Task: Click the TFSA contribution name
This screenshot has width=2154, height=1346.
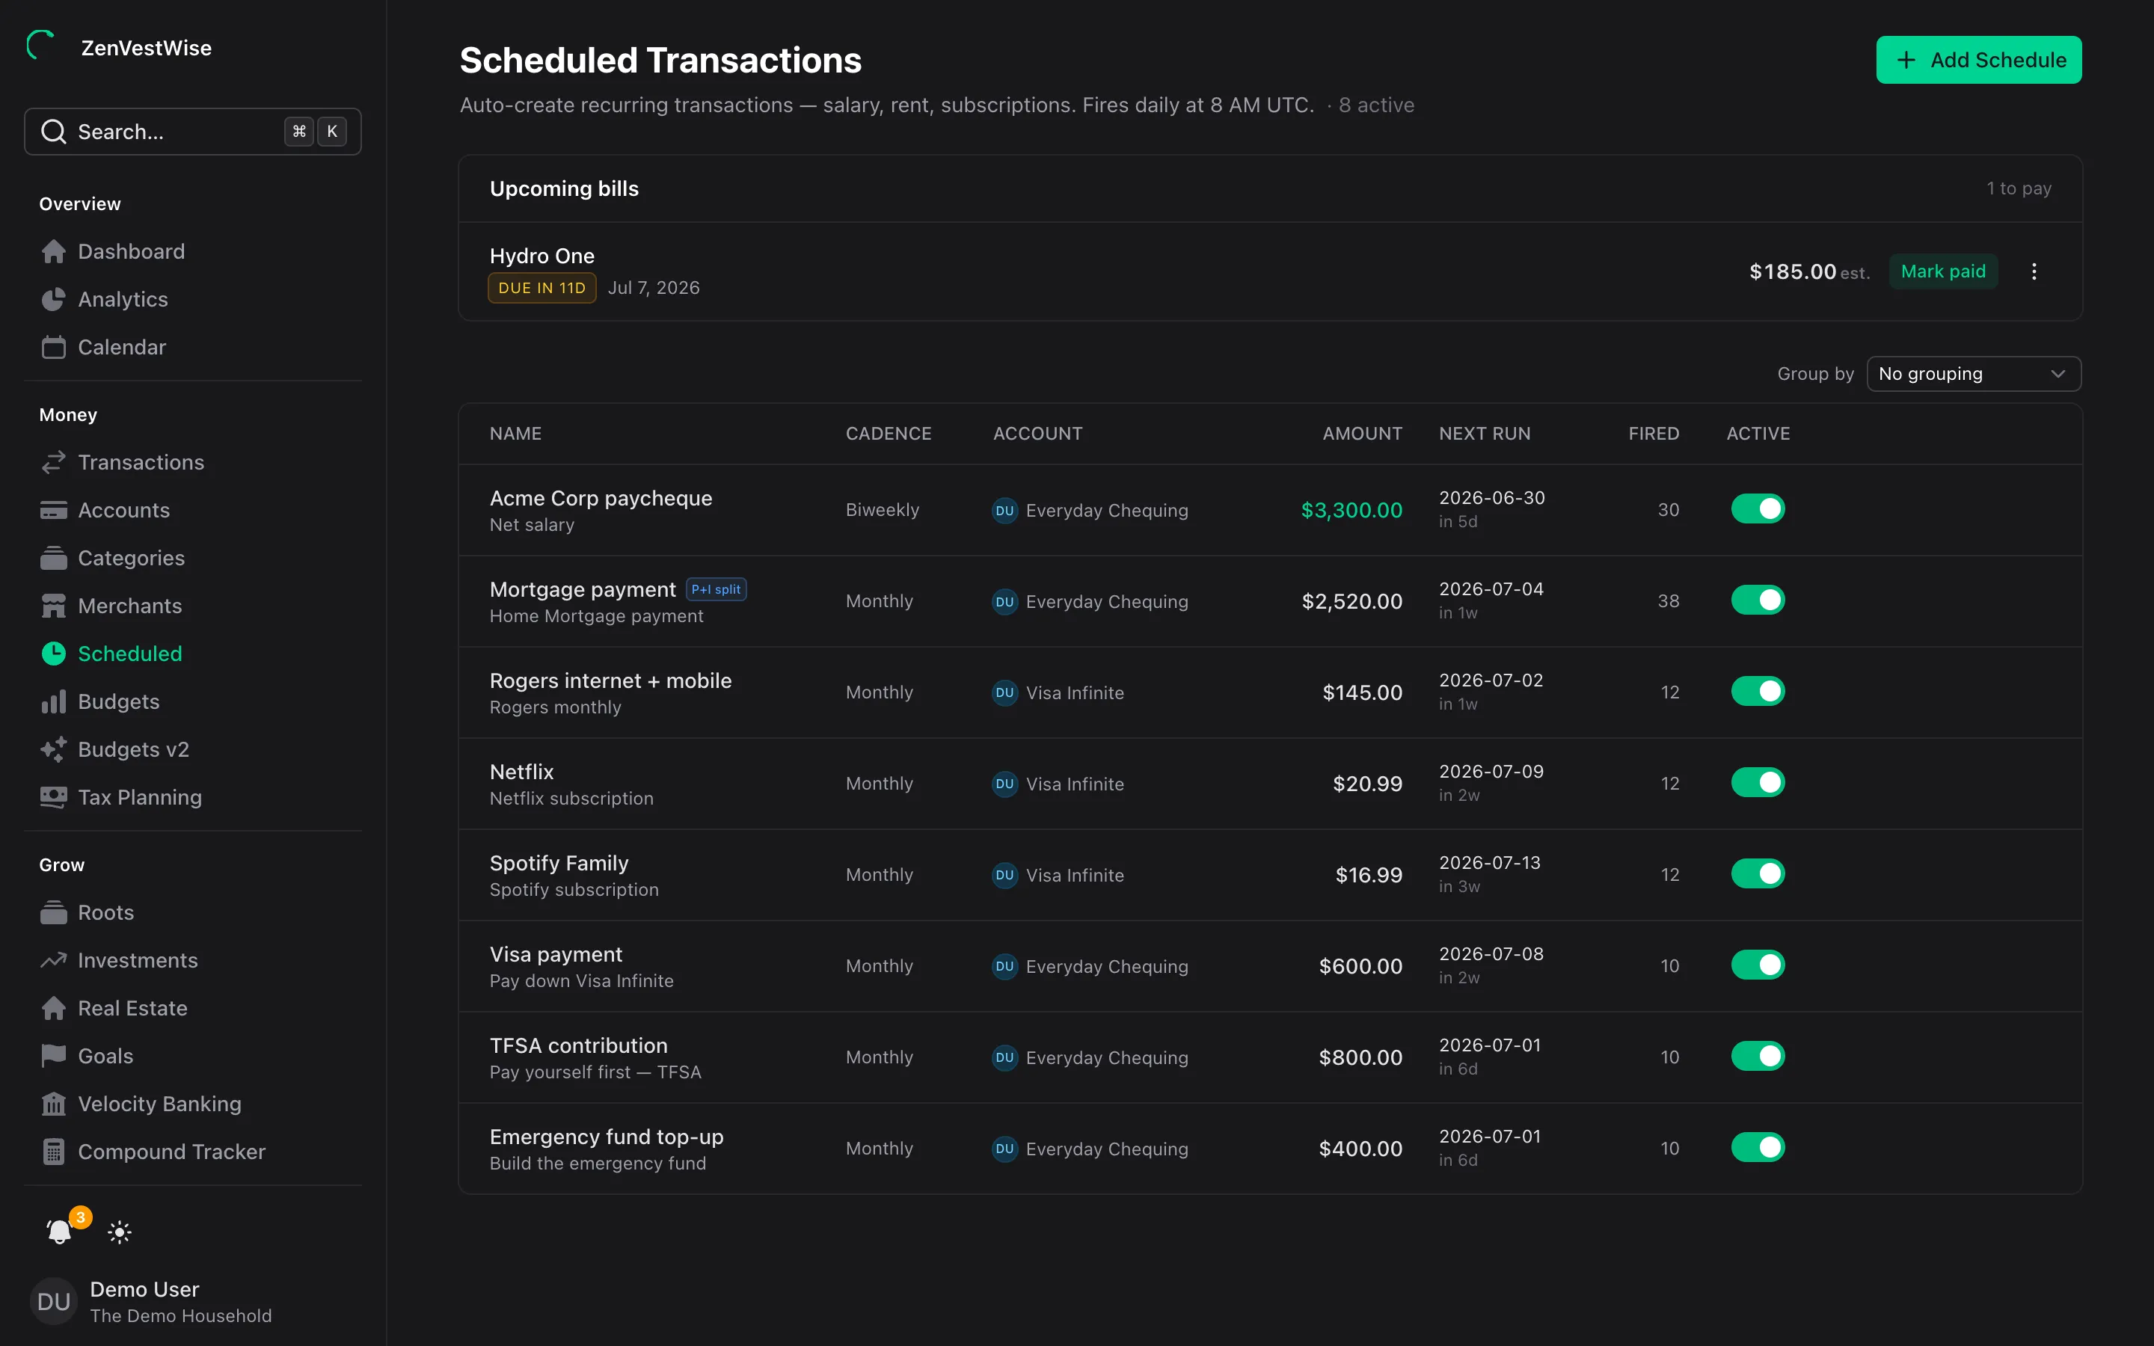Action: click(579, 1046)
